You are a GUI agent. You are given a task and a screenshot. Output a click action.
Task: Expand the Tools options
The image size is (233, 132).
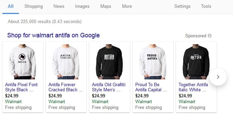point(206,6)
